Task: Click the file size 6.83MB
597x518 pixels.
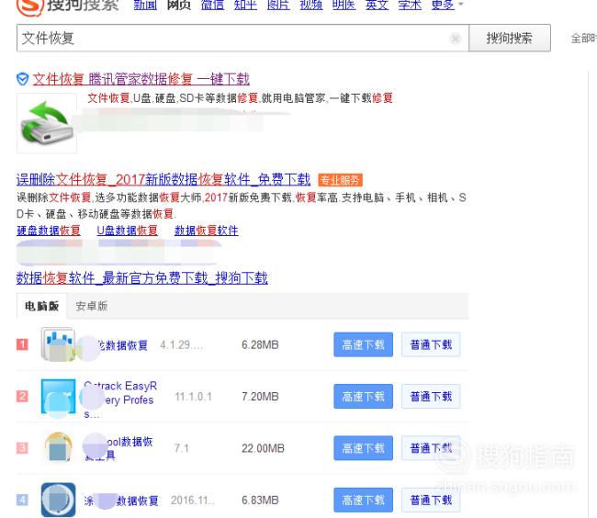Action: (260, 500)
